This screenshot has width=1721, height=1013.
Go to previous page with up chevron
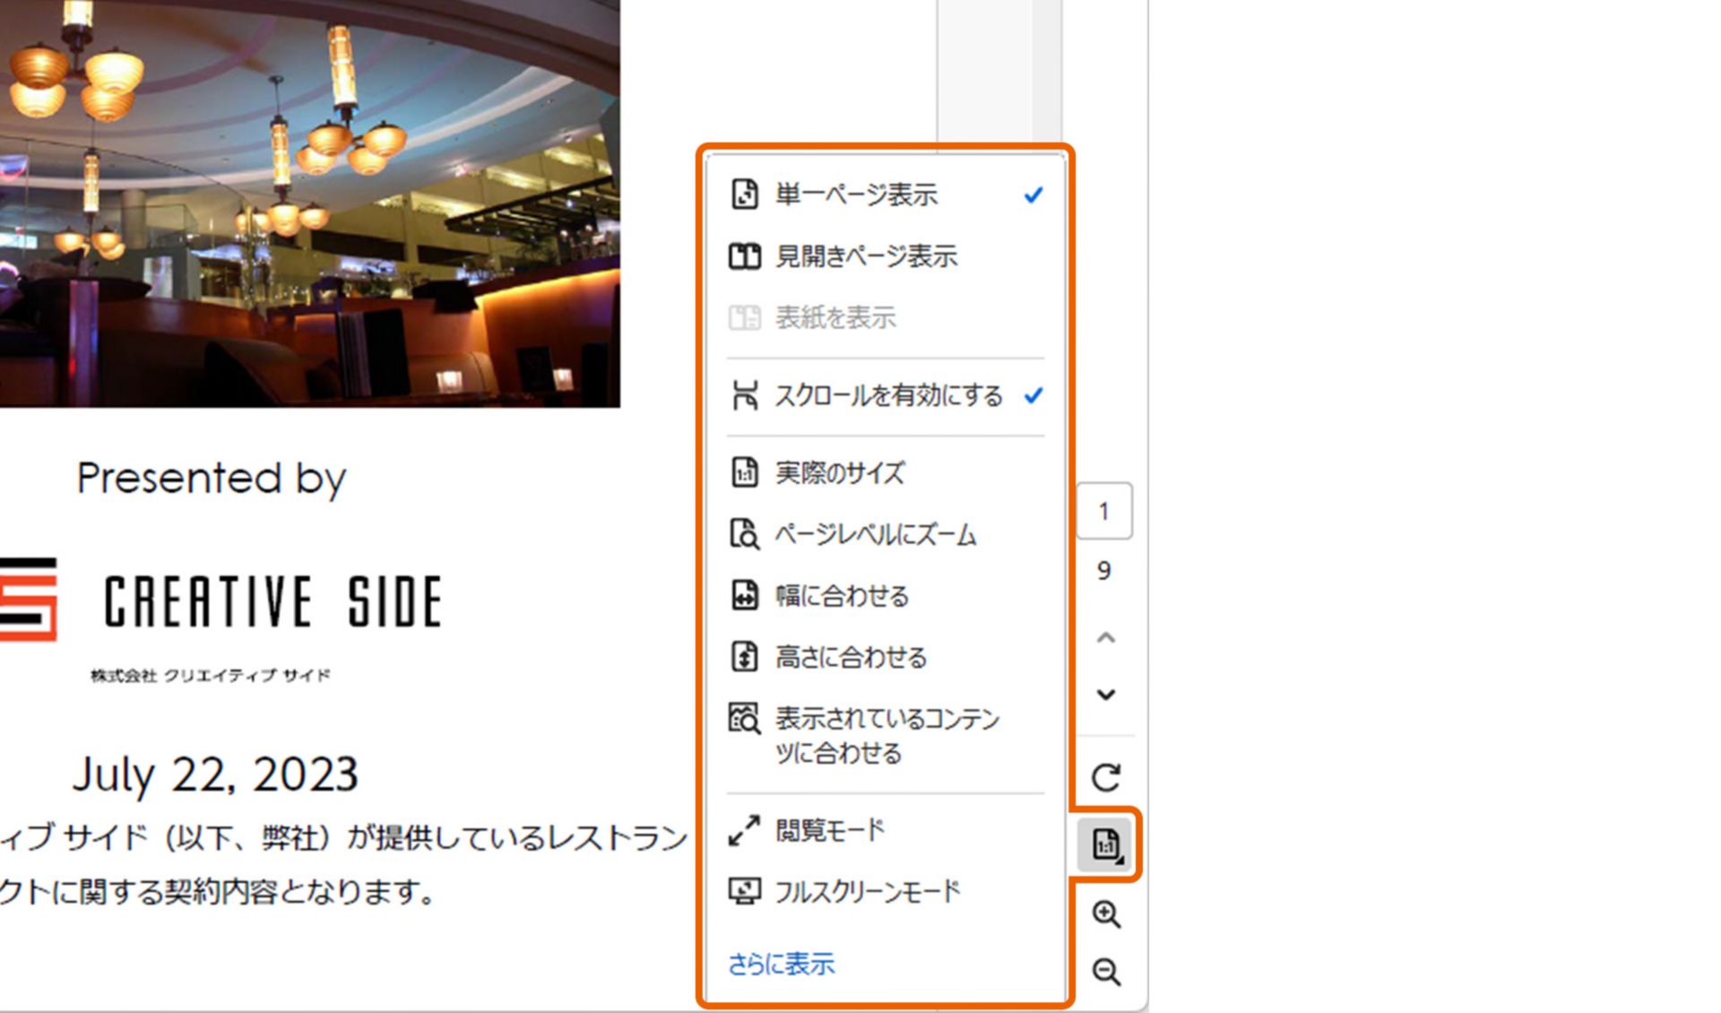click(1105, 638)
